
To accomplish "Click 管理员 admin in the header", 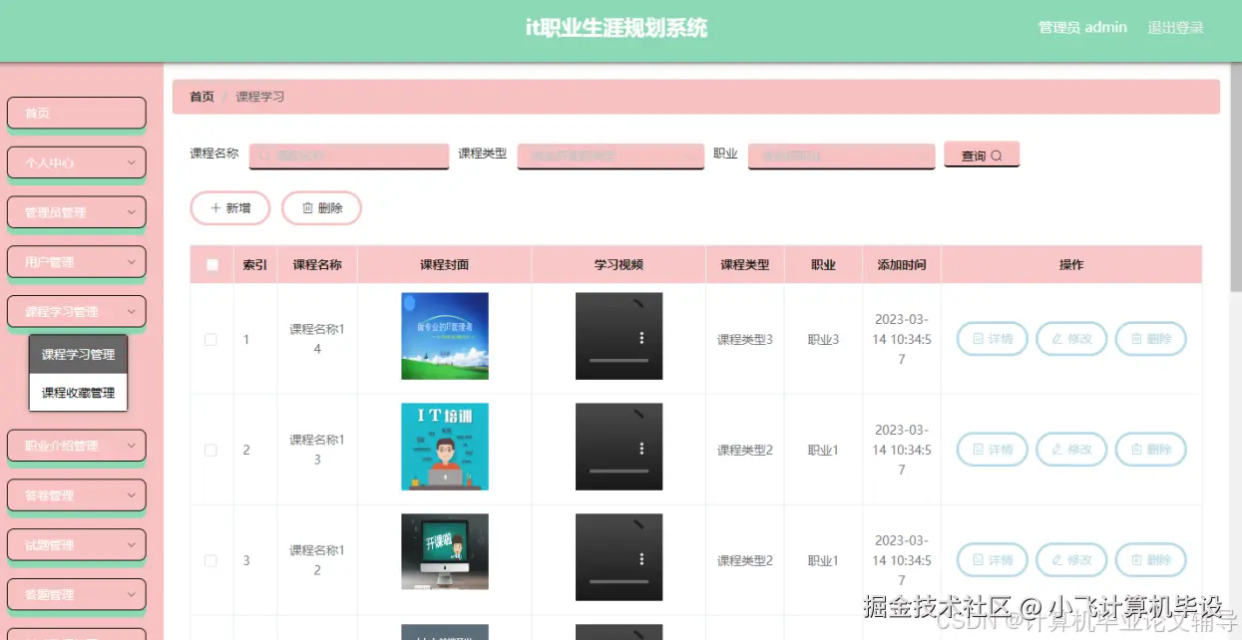I will pyautogui.click(x=1082, y=28).
